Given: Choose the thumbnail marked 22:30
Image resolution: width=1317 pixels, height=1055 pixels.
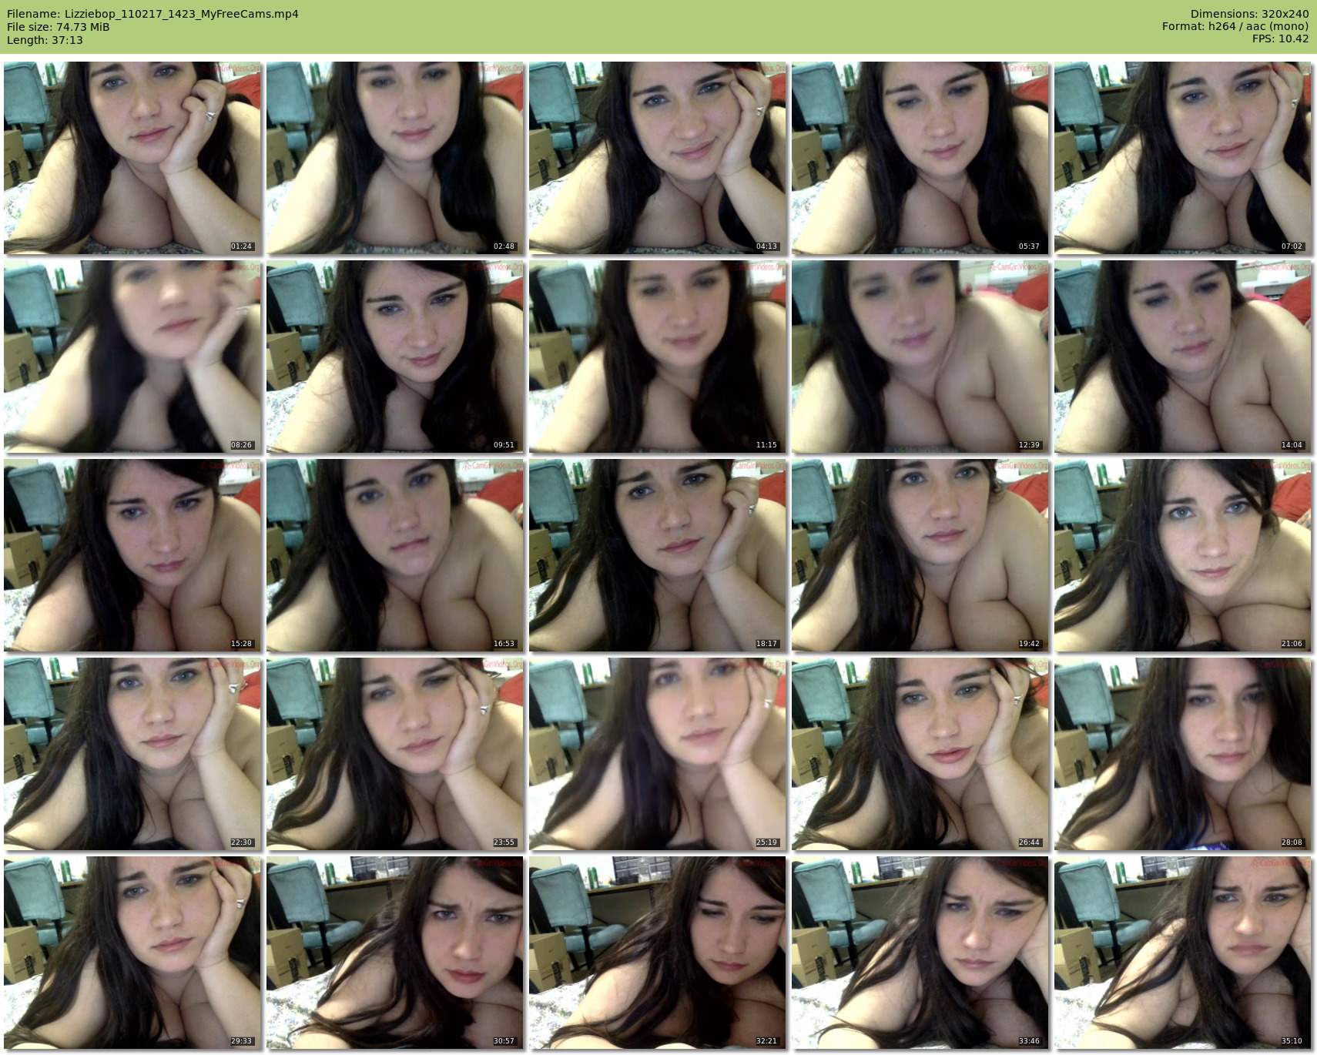Looking at the screenshot, I should tap(132, 754).
